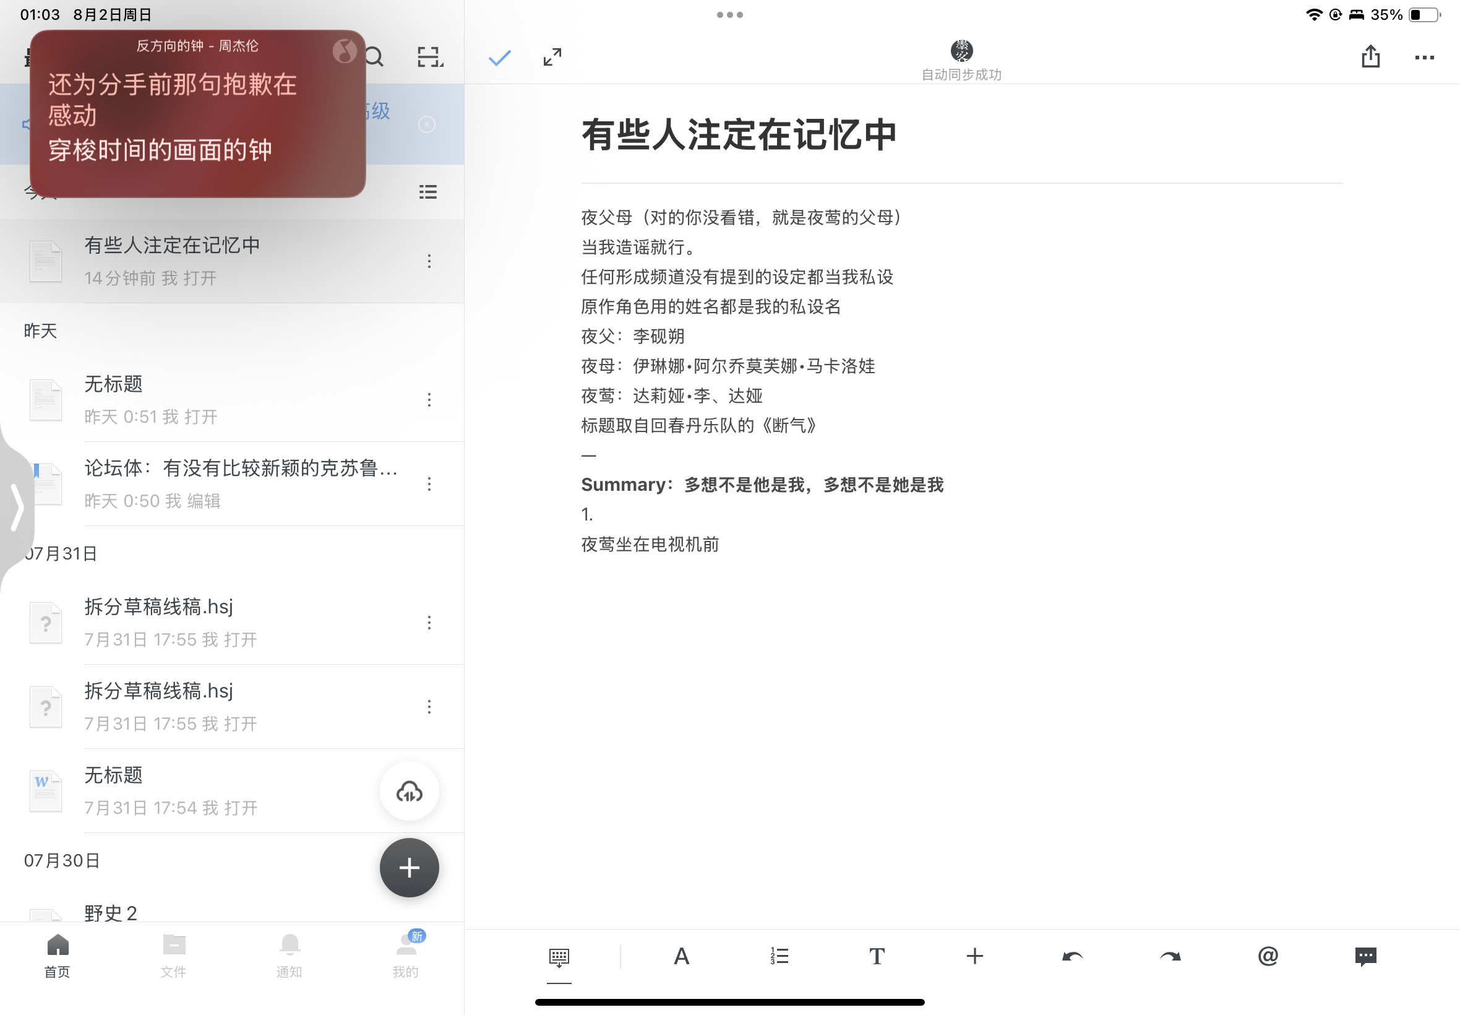Hide the keyboard using the keyboard icon
The height and width of the screenshot is (1015, 1460).
click(559, 957)
